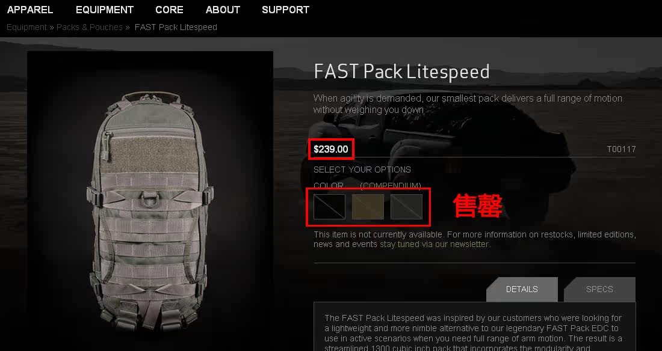Click the red 售罄 sold-out annotation
662x351 pixels.
click(x=478, y=206)
